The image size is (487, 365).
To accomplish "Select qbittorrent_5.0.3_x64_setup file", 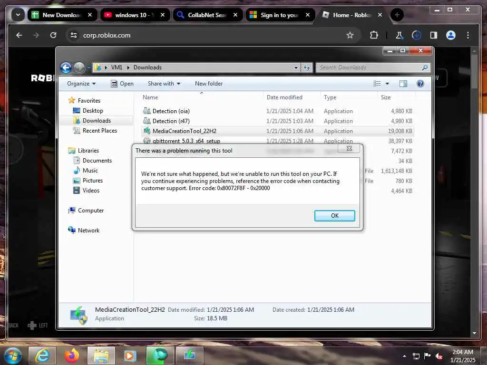I will click(x=186, y=141).
